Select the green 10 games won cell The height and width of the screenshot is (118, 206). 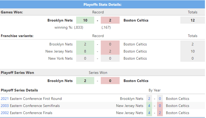point(85,20)
